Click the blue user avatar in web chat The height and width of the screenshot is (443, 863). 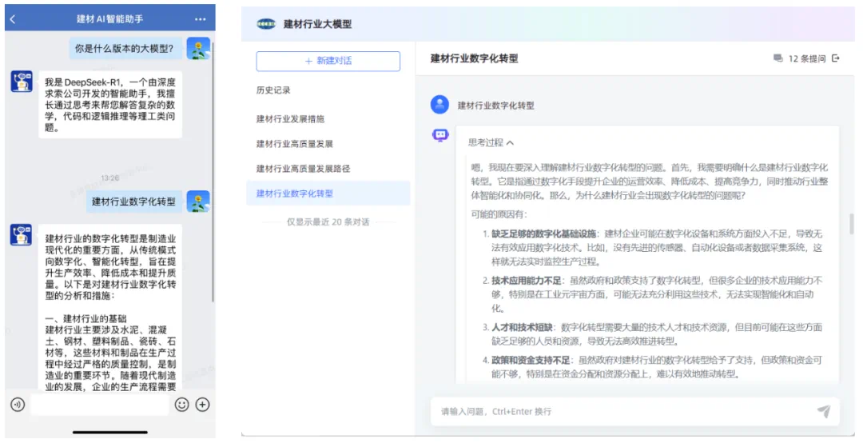coord(439,105)
